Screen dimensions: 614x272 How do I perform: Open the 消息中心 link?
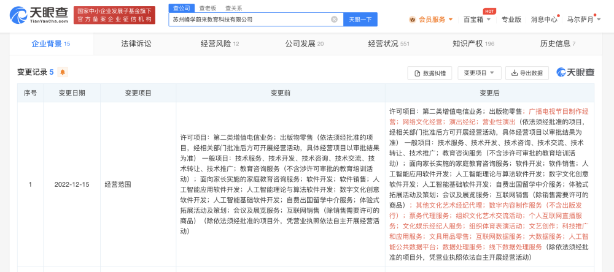click(544, 19)
